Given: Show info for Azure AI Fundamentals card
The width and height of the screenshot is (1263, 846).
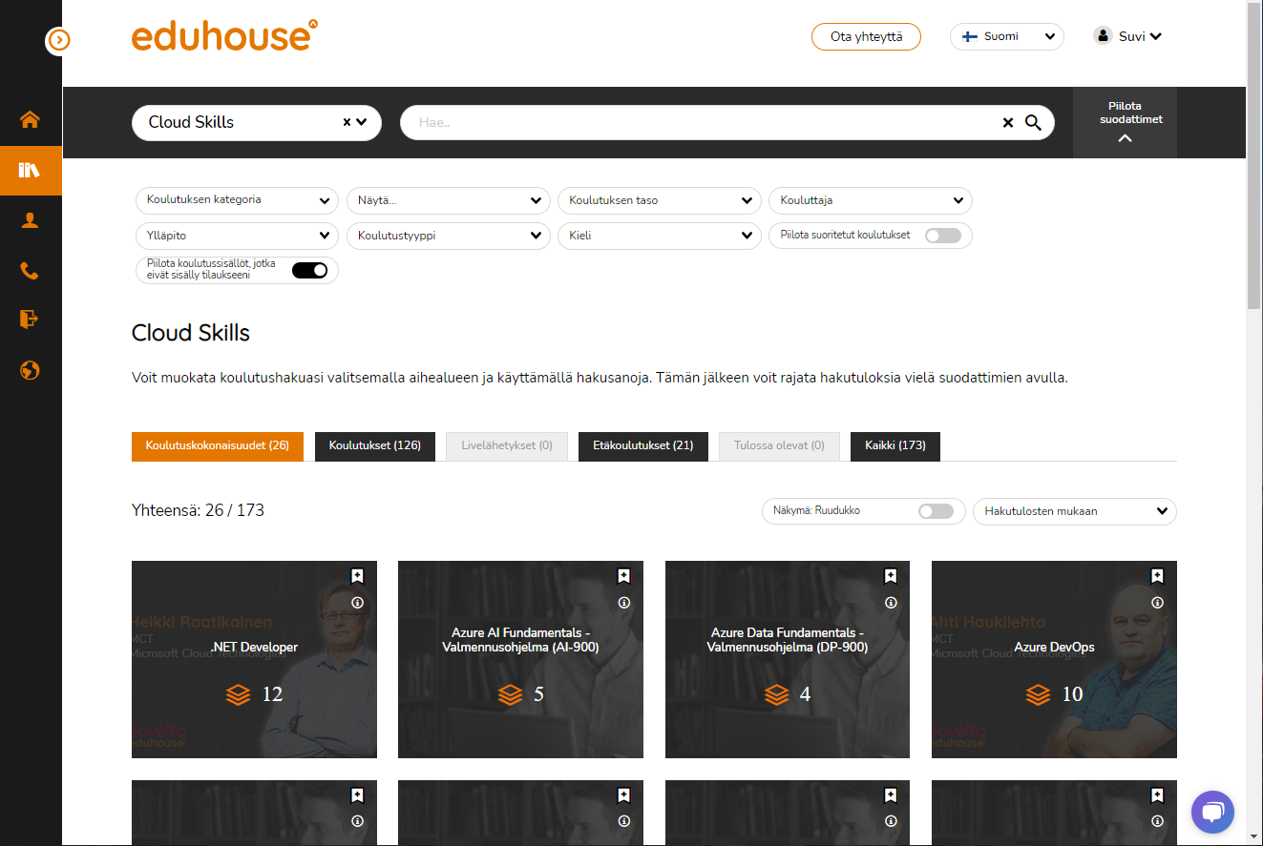Looking at the screenshot, I should (x=623, y=603).
